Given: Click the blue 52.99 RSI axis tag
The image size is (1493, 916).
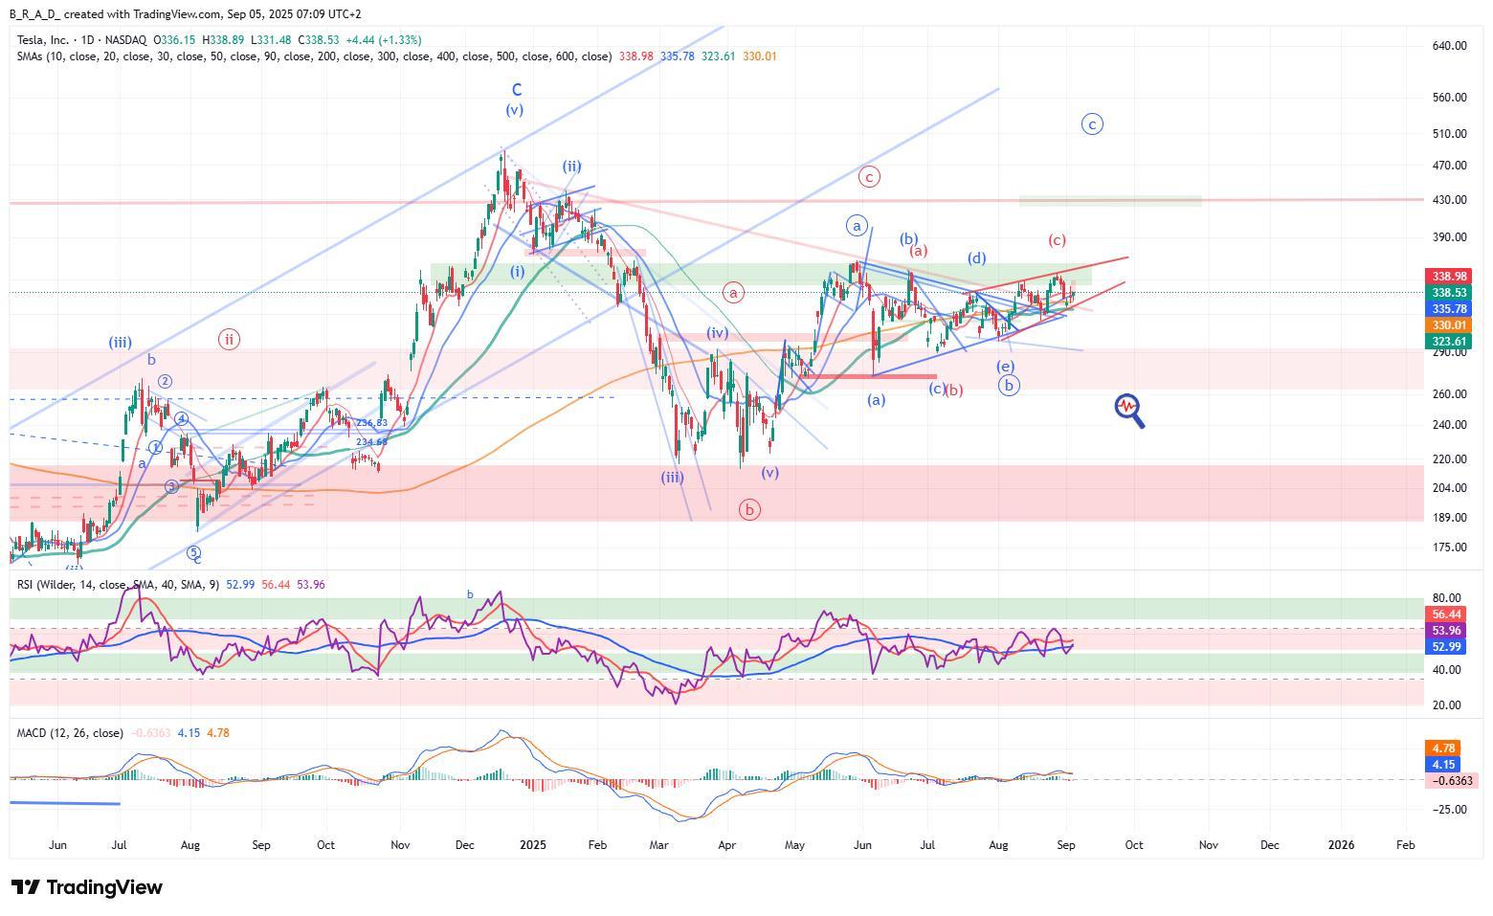Looking at the screenshot, I should coord(1446,647).
